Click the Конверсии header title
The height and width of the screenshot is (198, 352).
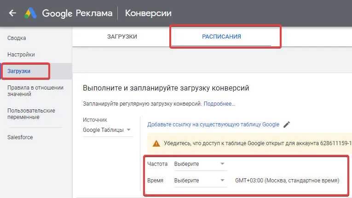148,13
